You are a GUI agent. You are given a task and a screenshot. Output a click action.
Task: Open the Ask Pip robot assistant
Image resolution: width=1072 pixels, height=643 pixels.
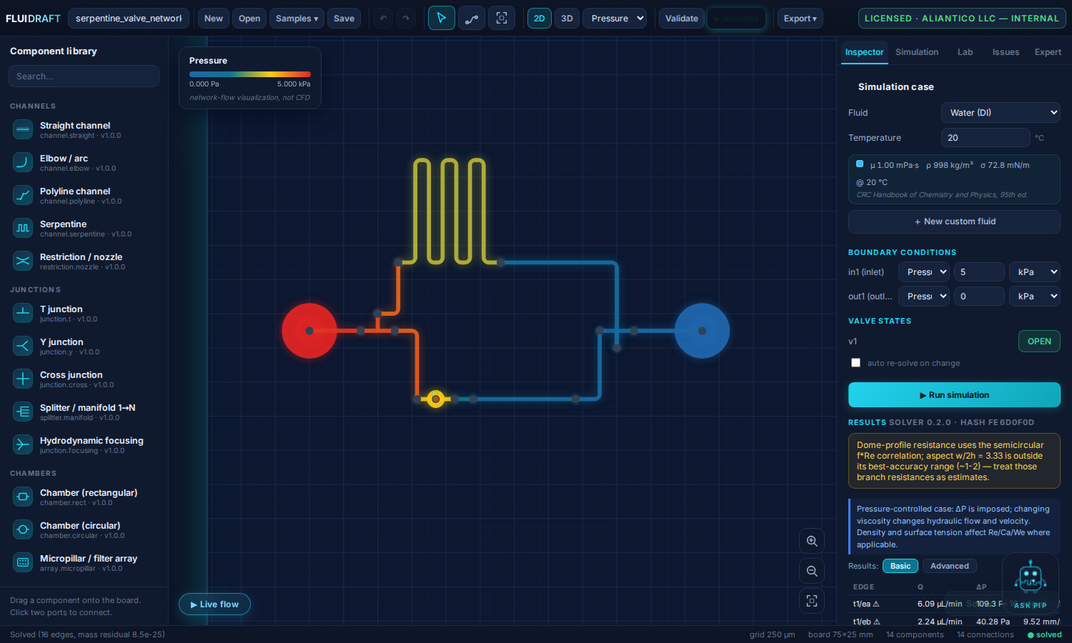click(1030, 582)
